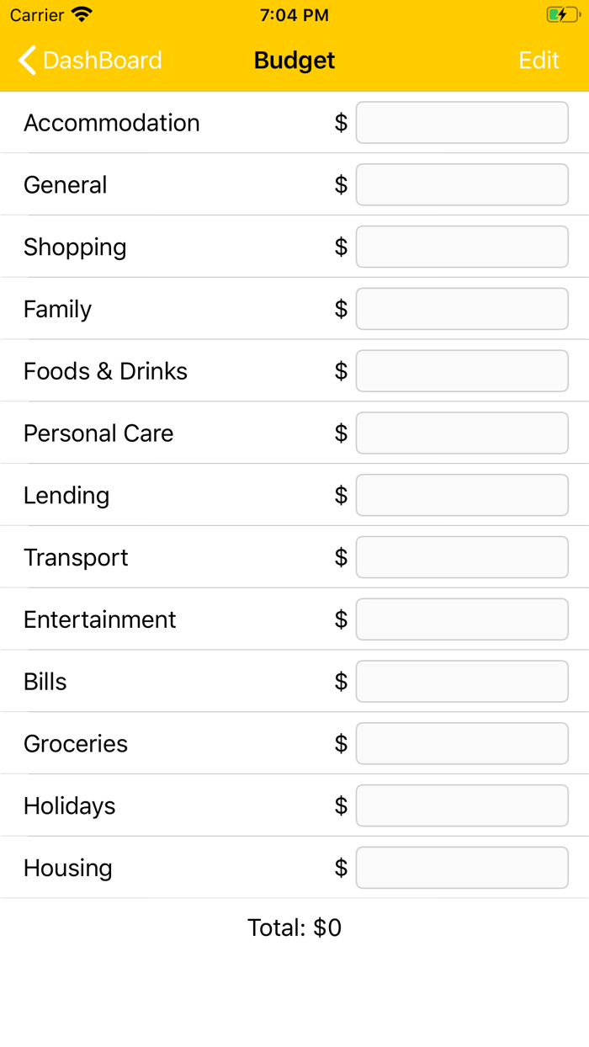The width and height of the screenshot is (589, 1047).
Task: Focus the Holidays budget input
Action: coord(462,805)
